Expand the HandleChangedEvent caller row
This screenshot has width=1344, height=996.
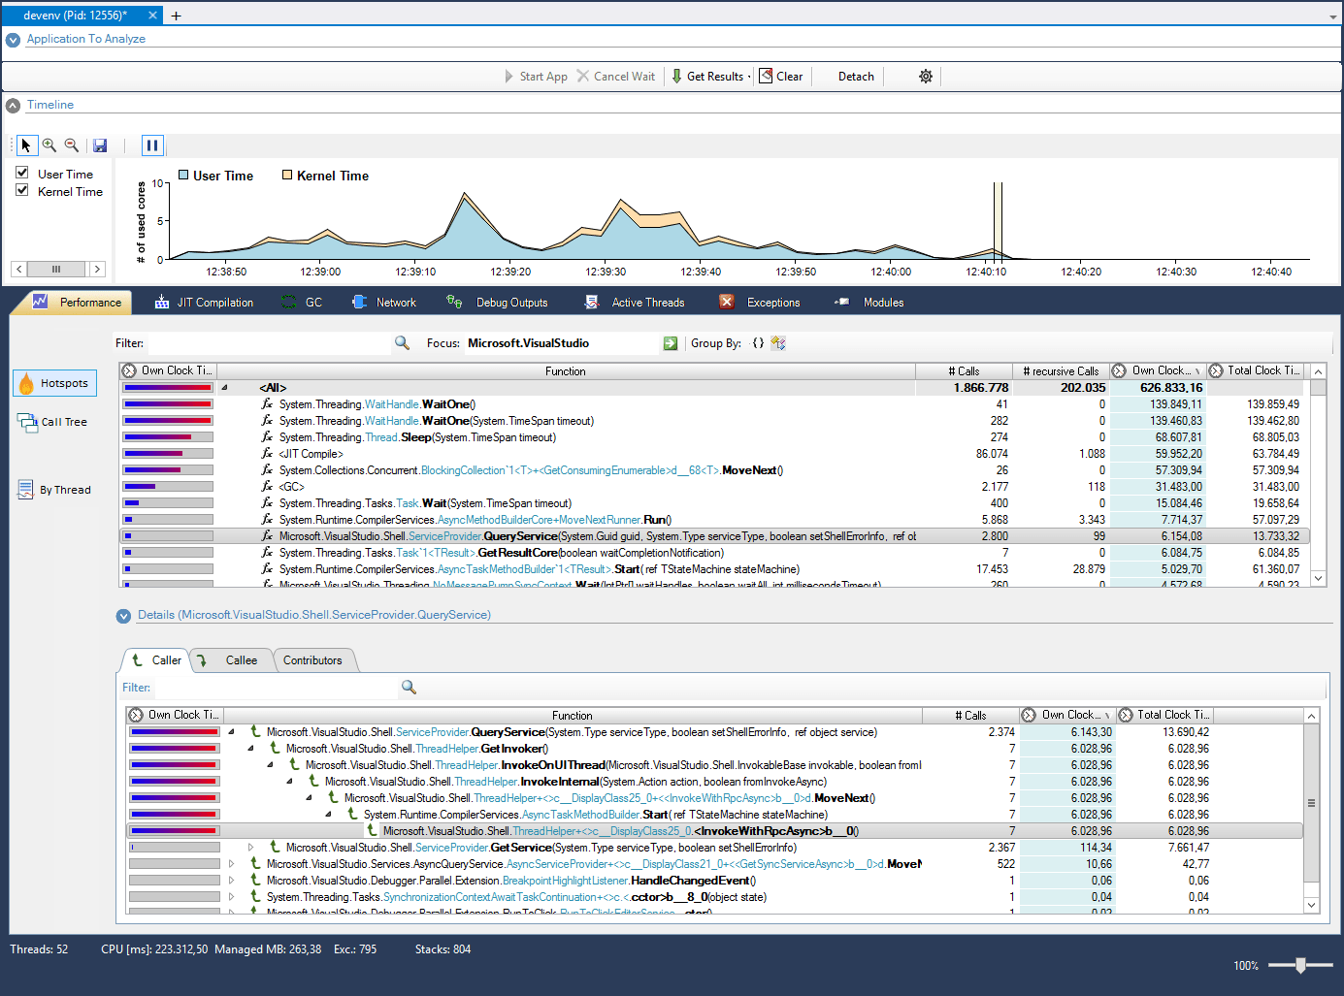click(231, 881)
